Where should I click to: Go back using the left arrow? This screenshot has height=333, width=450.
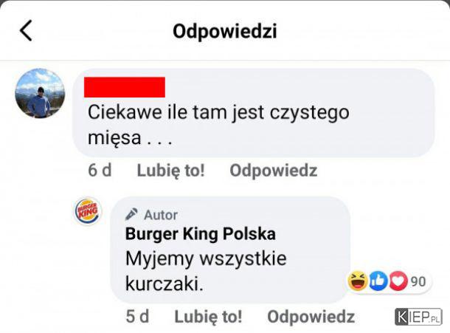point(26,30)
